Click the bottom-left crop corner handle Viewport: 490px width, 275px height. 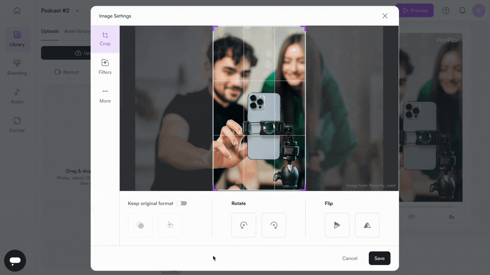coord(215,188)
